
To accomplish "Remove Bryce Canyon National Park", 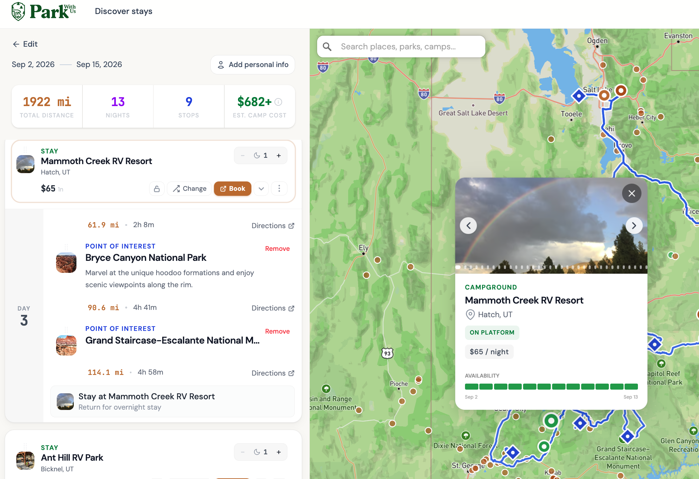I will pyautogui.click(x=277, y=249).
